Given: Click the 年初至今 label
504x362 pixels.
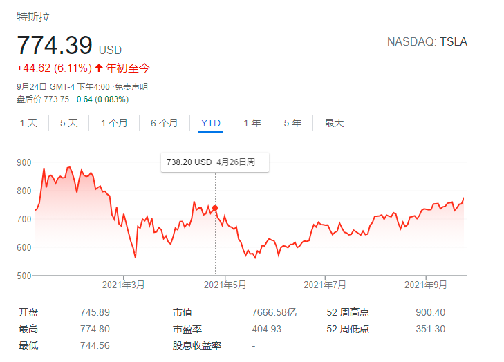Looking at the screenshot, I should click(x=128, y=68).
